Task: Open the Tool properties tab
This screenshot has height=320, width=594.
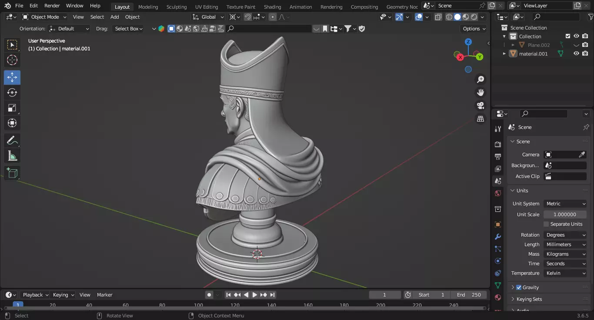Action: (x=498, y=129)
